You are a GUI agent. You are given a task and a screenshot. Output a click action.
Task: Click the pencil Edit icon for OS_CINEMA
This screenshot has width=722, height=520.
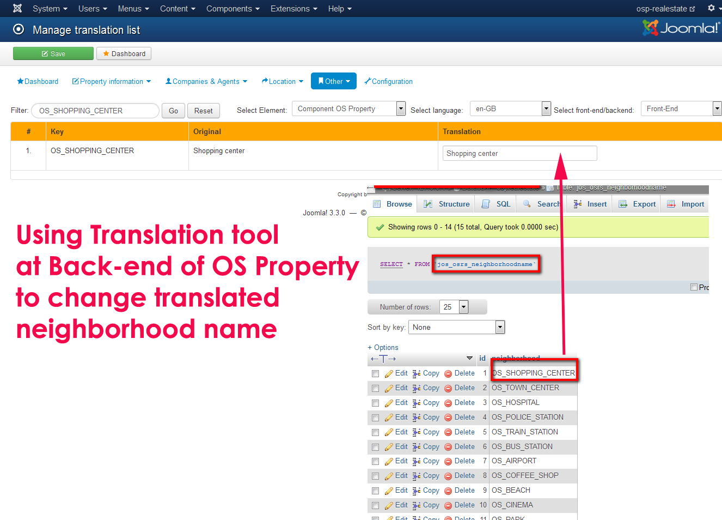point(389,505)
